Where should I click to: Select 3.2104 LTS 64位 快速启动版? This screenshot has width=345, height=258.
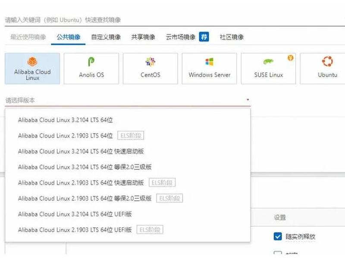pyautogui.click(x=128, y=151)
